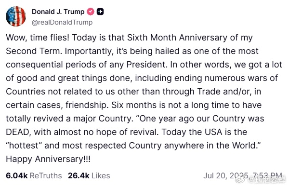This screenshot has width=289, height=187.
Task: Click the phrase "Second Term"
Action: coord(33,51)
